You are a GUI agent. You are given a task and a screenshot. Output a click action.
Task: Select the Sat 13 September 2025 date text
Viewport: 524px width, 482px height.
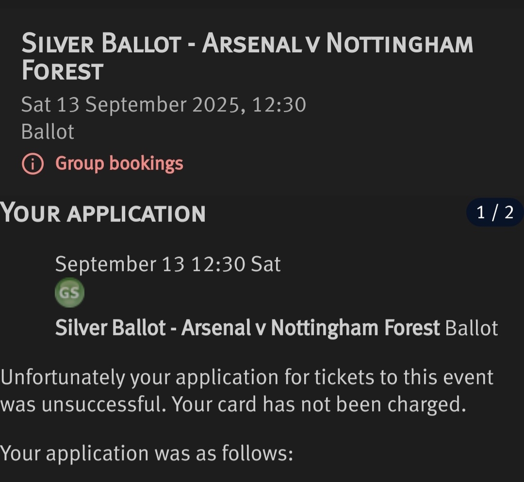point(131,104)
